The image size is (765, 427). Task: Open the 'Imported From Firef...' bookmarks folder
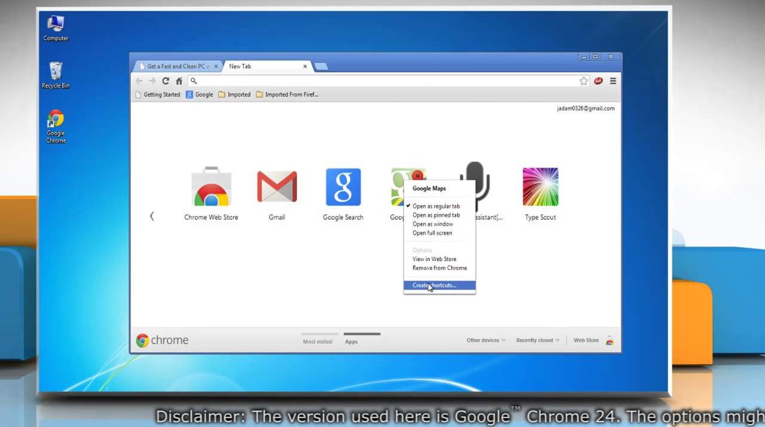[x=287, y=94]
